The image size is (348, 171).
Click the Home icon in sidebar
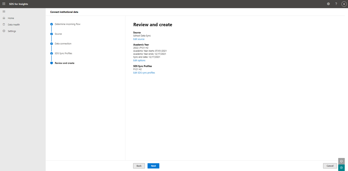point(4,18)
